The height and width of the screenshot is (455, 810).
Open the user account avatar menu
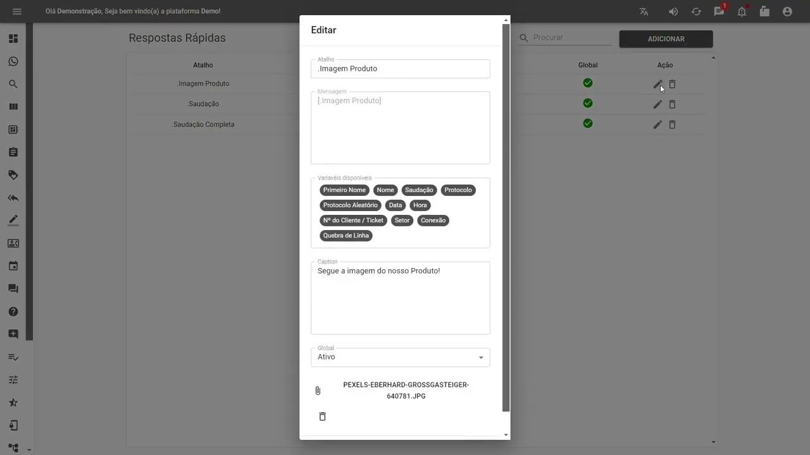787,11
